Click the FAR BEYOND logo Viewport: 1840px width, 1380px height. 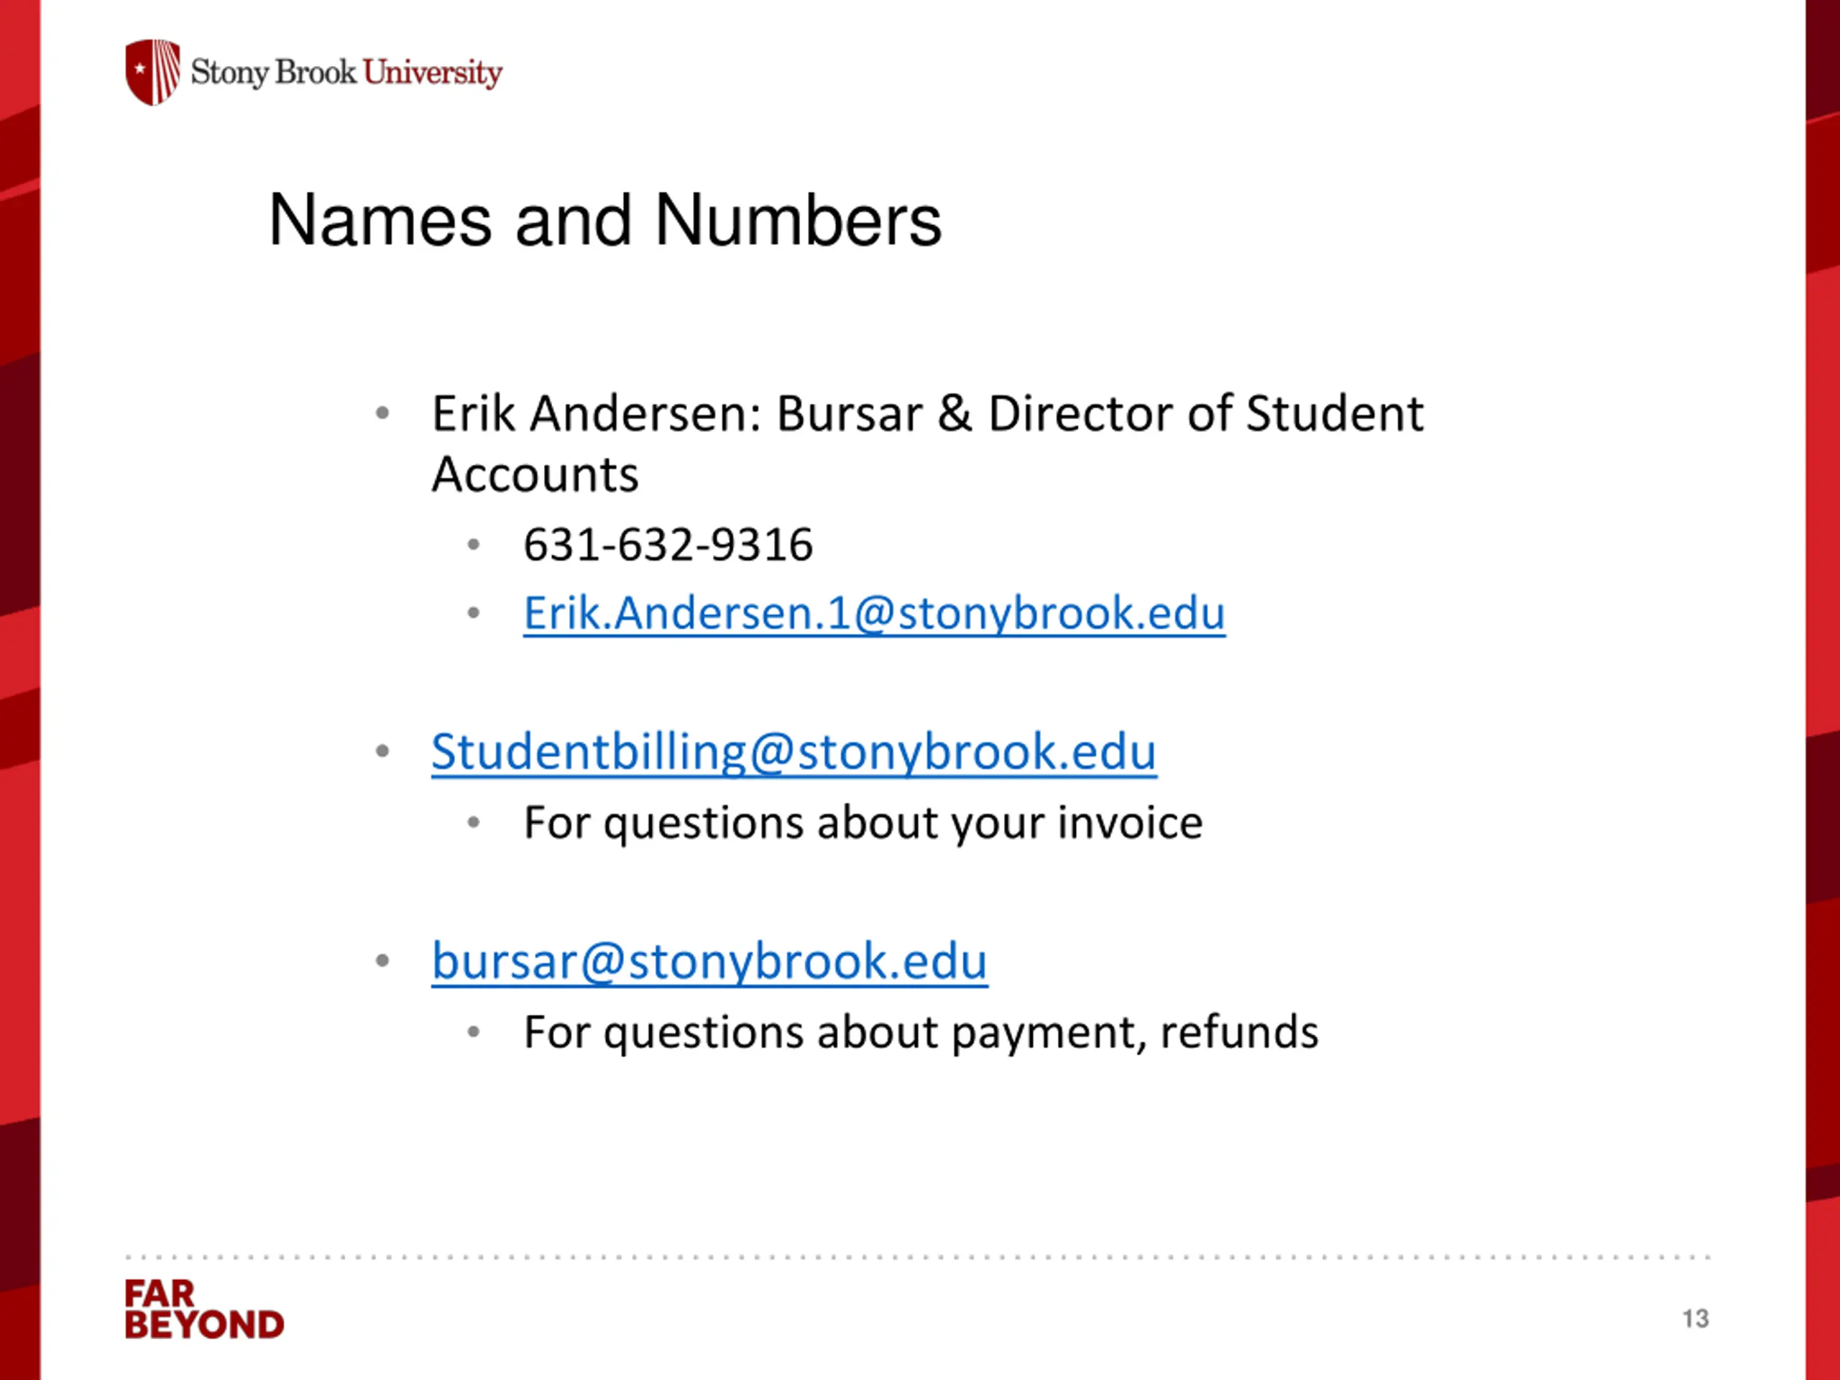tap(204, 1310)
